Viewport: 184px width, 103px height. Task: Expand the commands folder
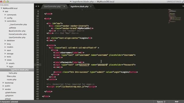click(5, 15)
